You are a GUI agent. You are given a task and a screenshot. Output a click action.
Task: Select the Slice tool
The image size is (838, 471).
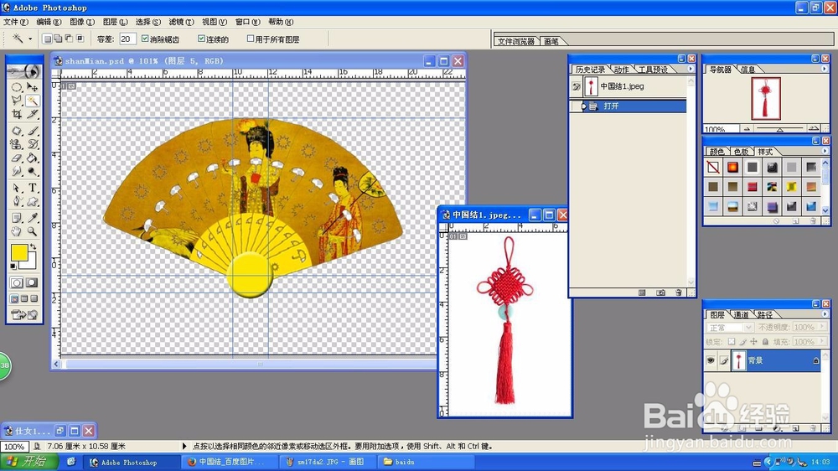[33, 114]
